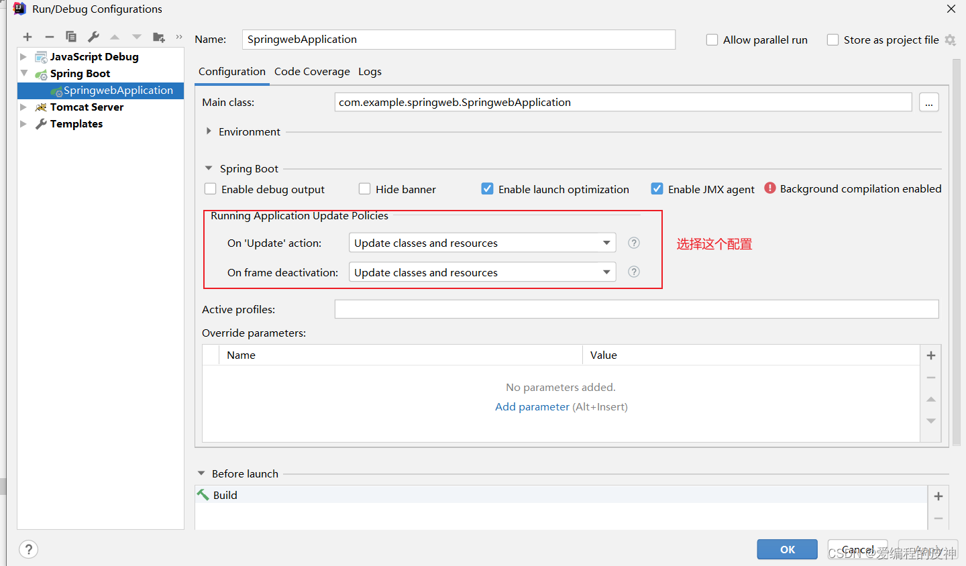Click the help question mark near On 'Update' action
Screen dimensions: 966x566
(633, 242)
